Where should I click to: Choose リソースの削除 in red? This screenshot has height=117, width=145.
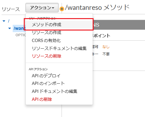[x=59, y=56]
